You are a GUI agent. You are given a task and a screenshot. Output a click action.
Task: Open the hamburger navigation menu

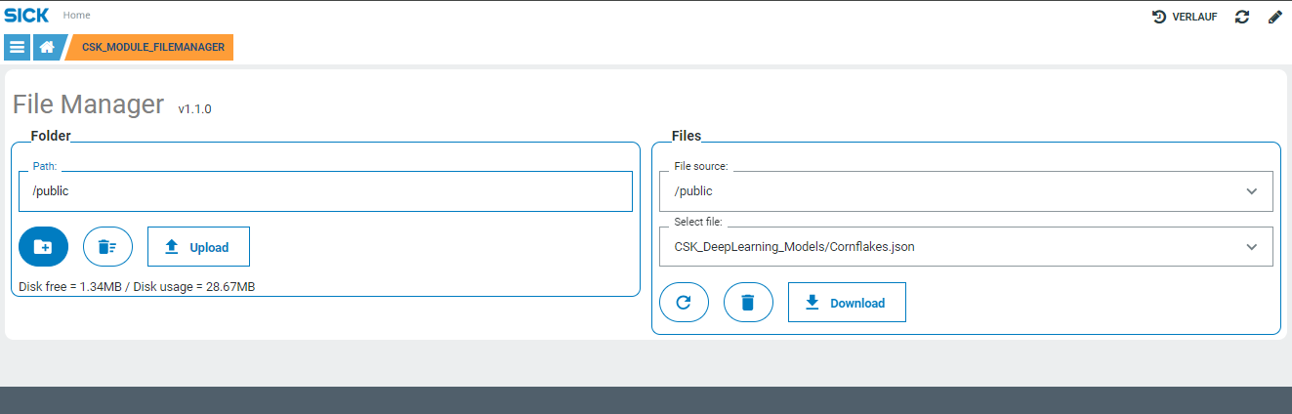[17, 47]
